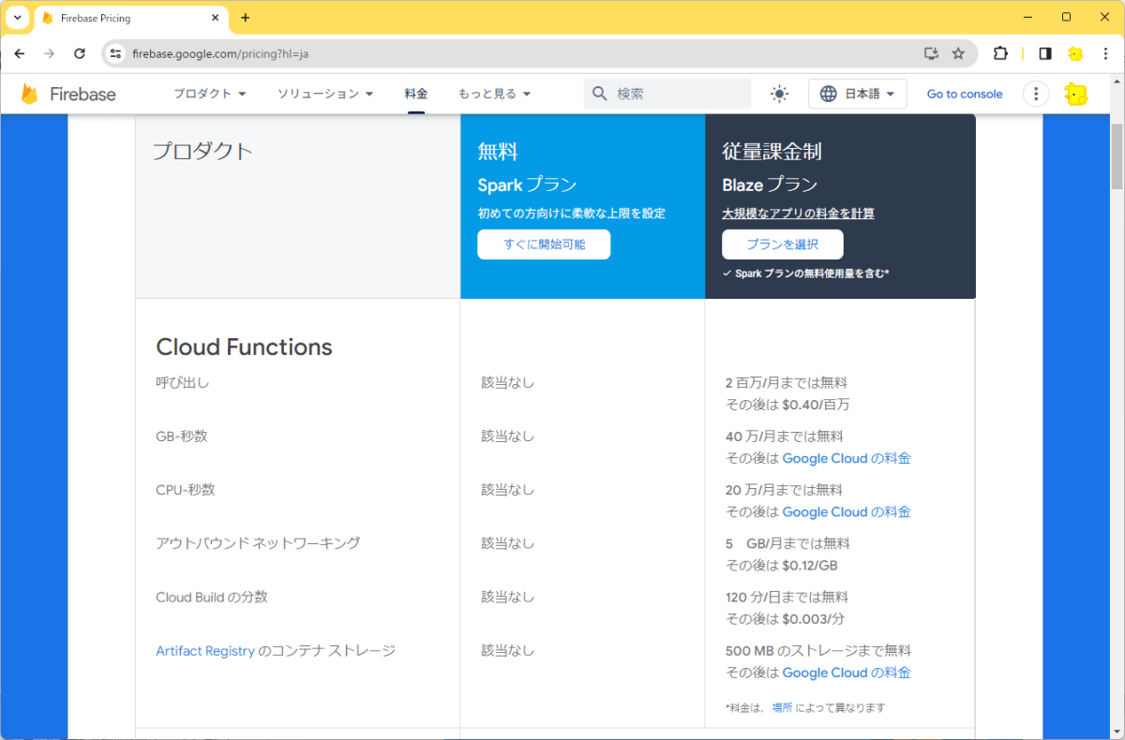The width and height of the screenshot is (1125, 740).
Task: Click the 2 百万/月までは無料 text
Action: coord(787,383)
